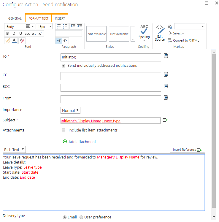219x222 pixels.
Task: Open address book lookup for To field
Action: (x=166, y=56)
